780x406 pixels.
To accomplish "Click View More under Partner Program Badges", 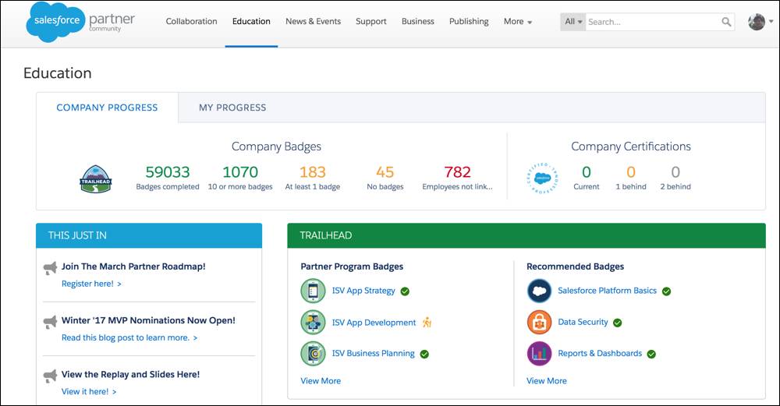I will pyautogui.click(x=321, y=380).
